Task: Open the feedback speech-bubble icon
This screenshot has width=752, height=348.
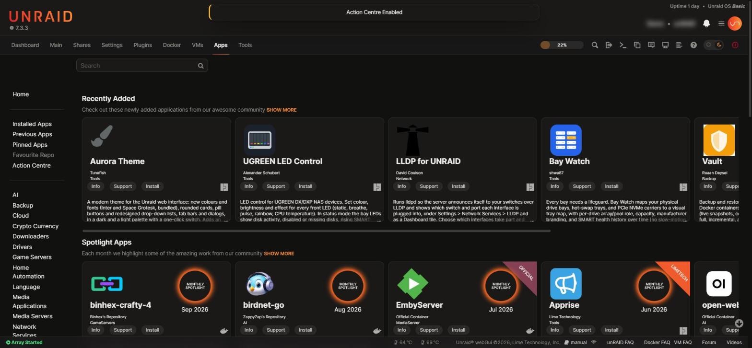Action: click(651, 45)
